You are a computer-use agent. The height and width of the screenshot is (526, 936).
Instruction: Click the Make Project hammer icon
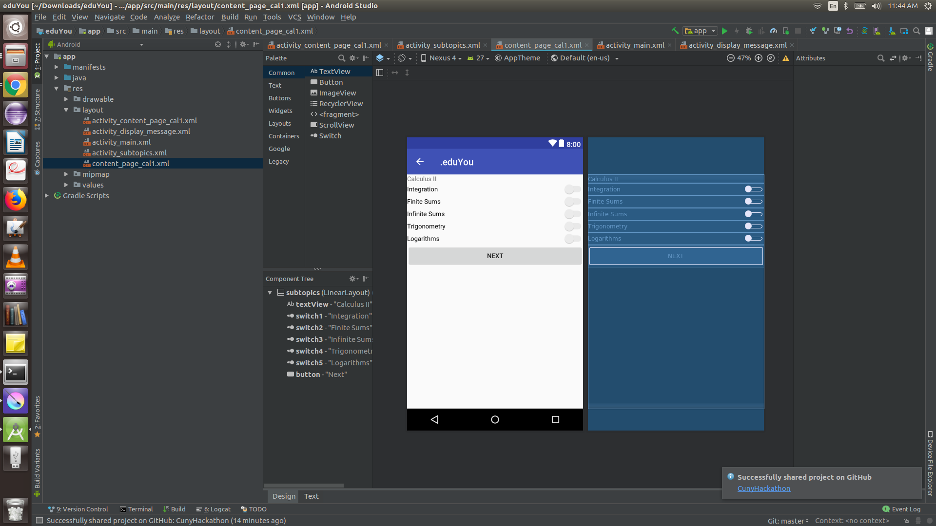pos(675,31)
